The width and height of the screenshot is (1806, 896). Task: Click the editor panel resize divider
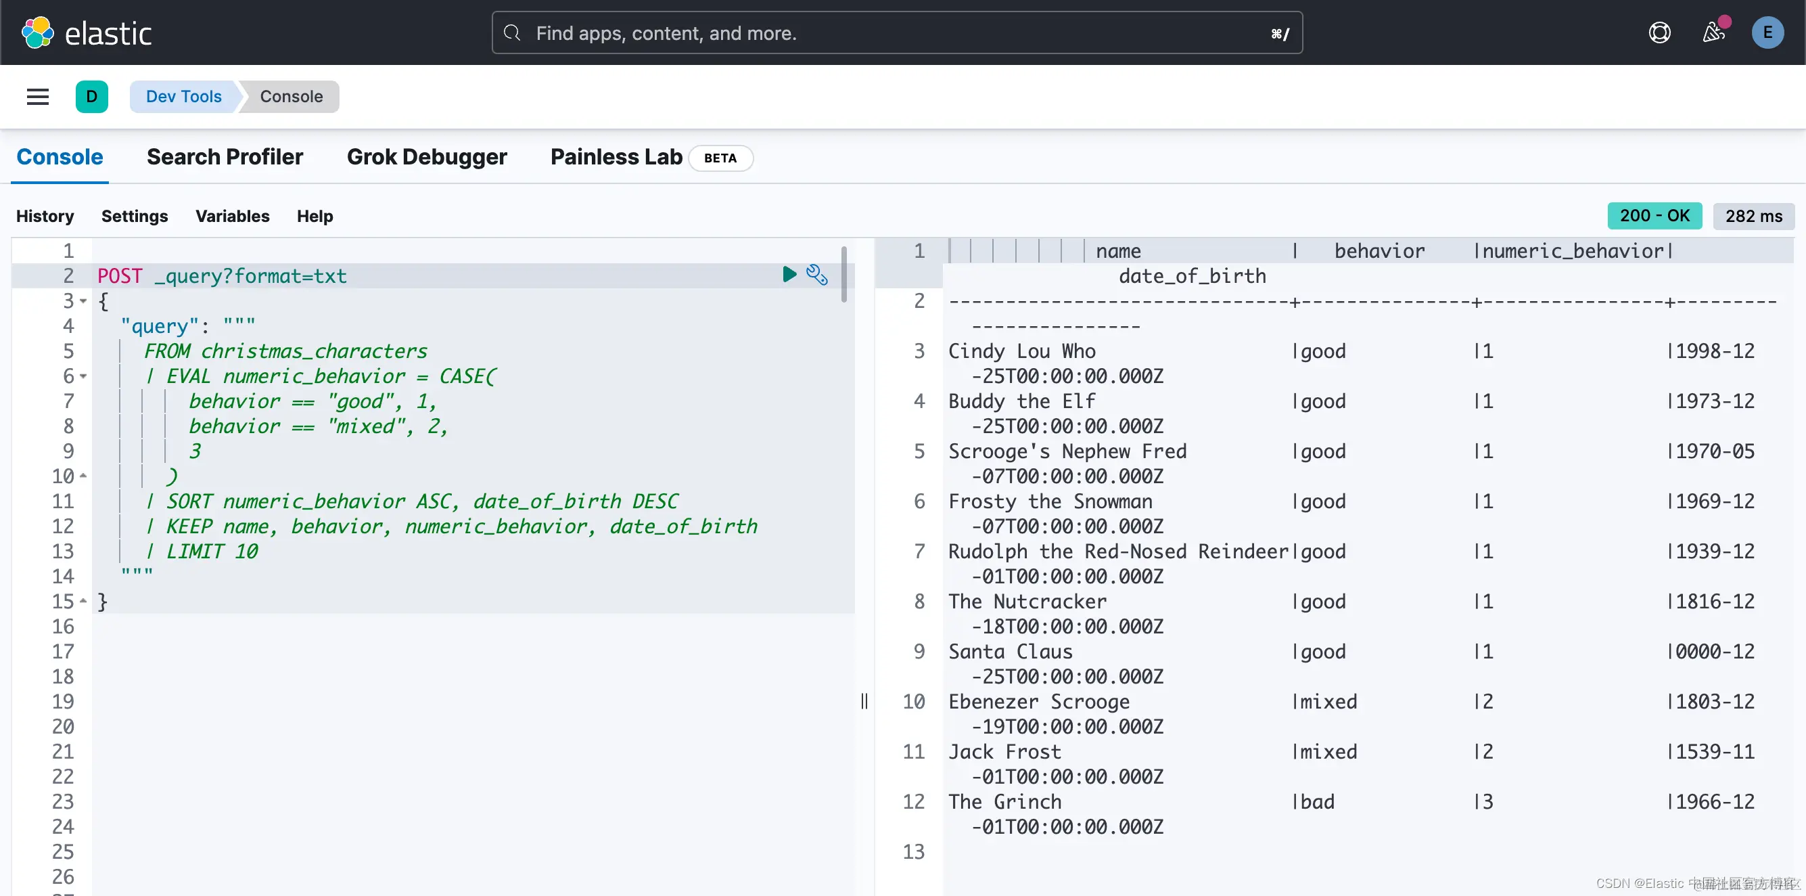pyautogui.click(x=864, y=701)
